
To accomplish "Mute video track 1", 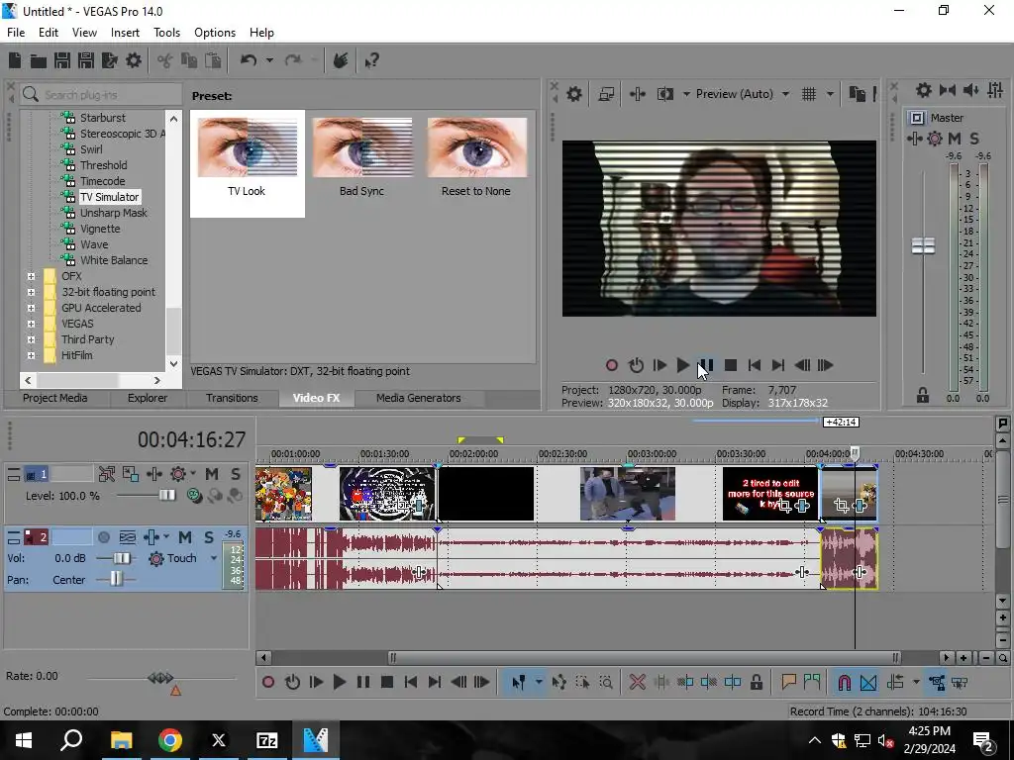I will pos(212,474).
